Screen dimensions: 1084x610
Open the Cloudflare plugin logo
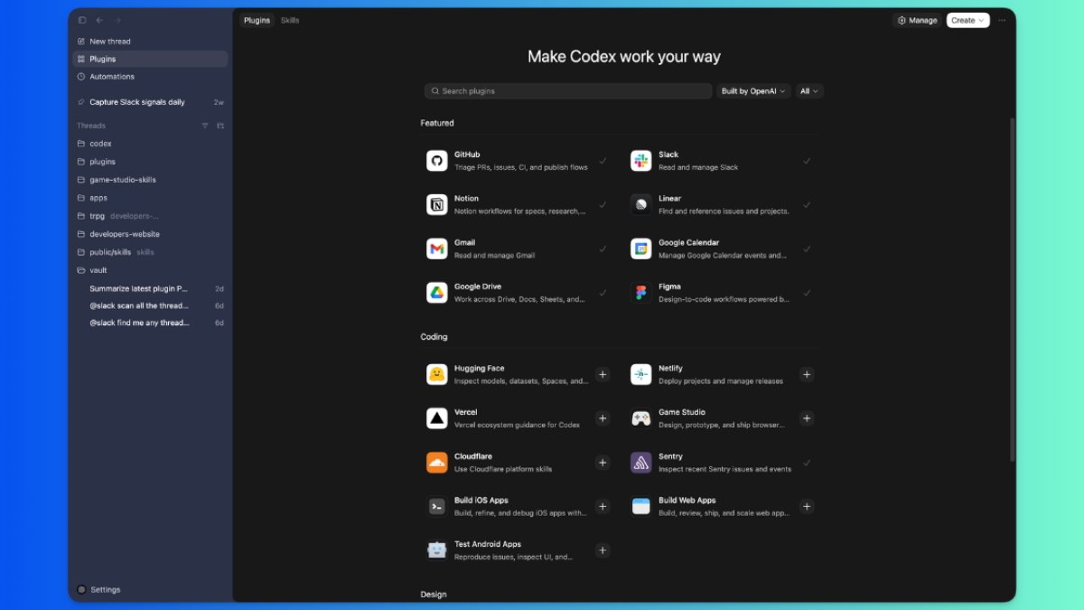[x=437, y=463]
